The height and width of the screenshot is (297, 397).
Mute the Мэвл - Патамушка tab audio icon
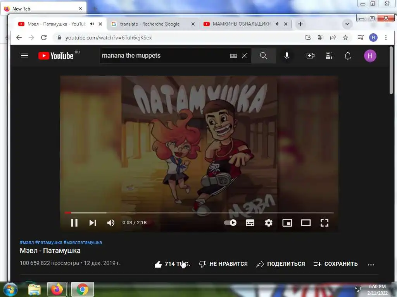92,24
